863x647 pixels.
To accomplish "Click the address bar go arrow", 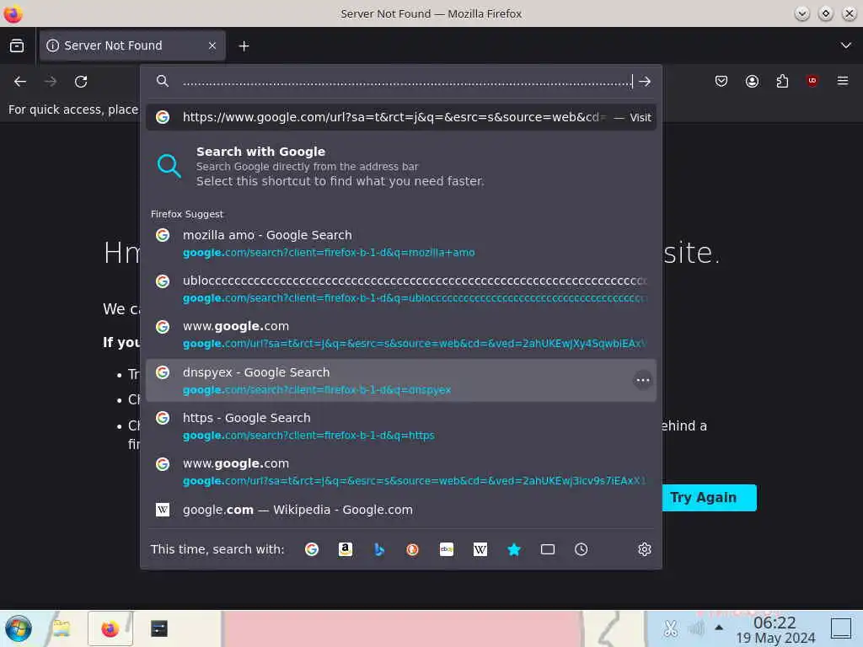I will (645, 82).
